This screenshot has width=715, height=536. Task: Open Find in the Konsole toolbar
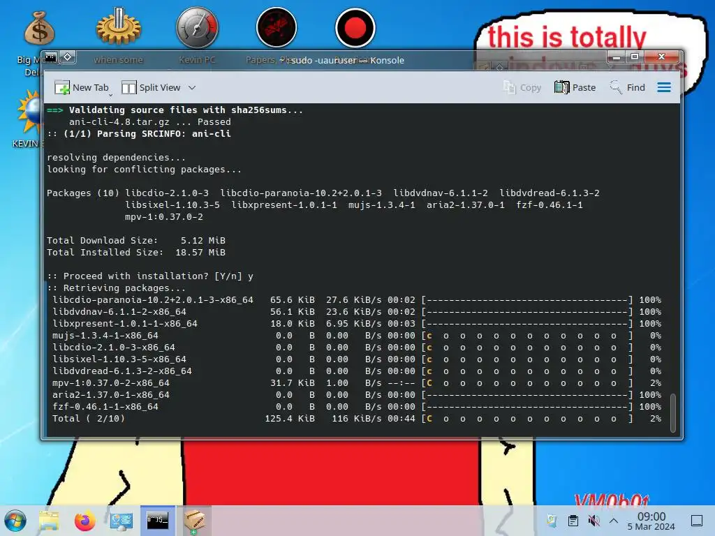pyautogui.click(x=628, y=87)
